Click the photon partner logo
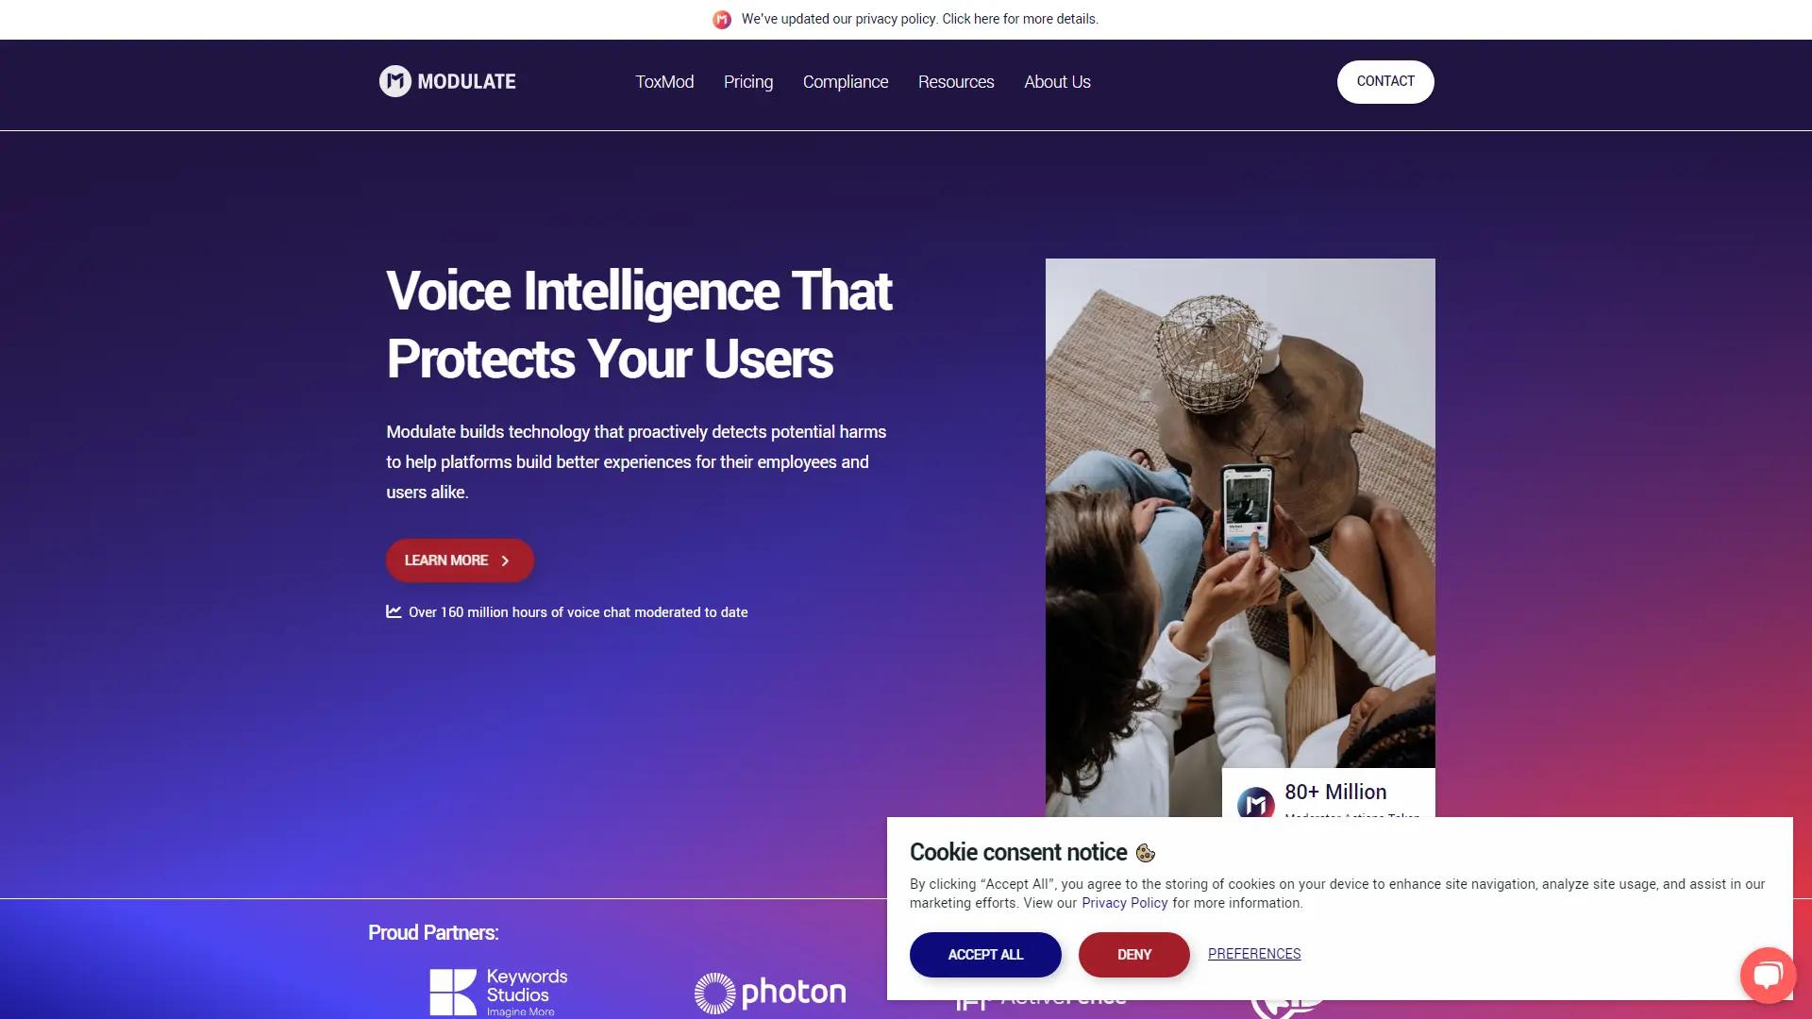 point(770,993)
